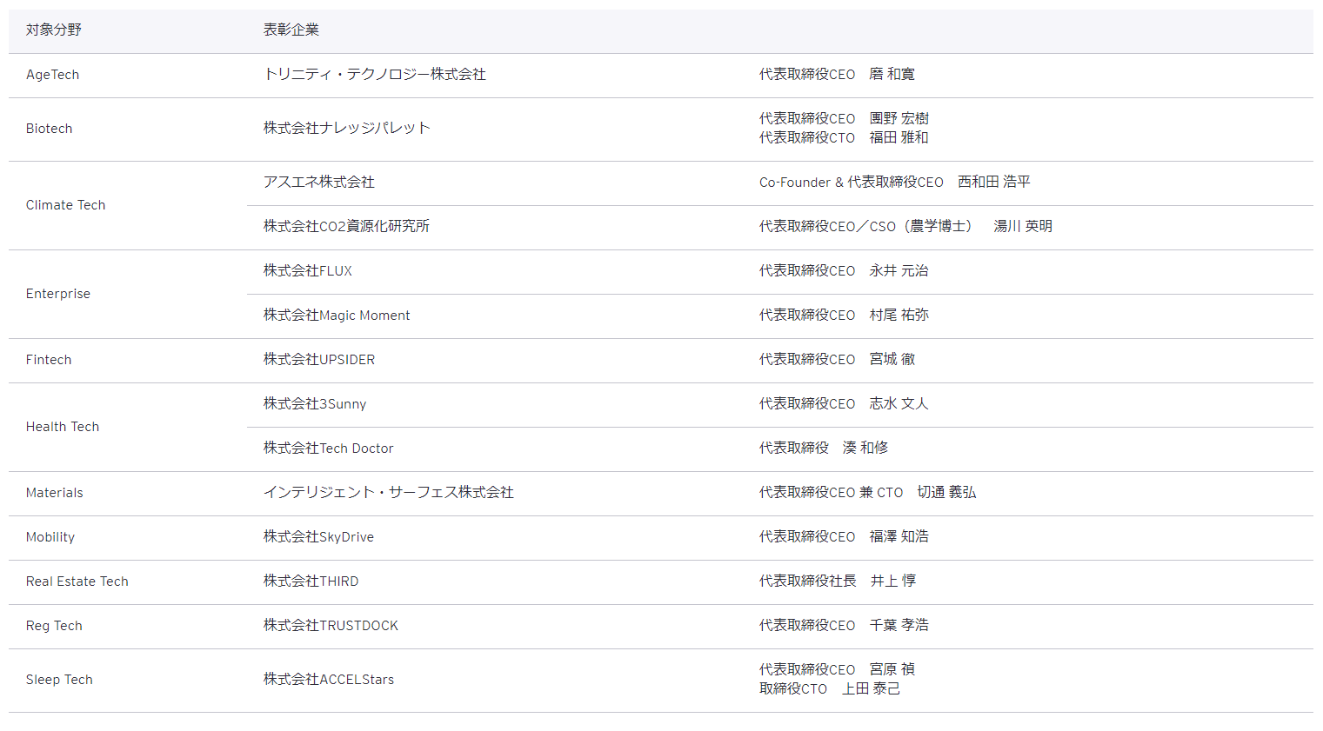Viewport: 1323px width, 731px height.
Task: Click 株式会社Tech Doctor company name
Action: point(329,449)
